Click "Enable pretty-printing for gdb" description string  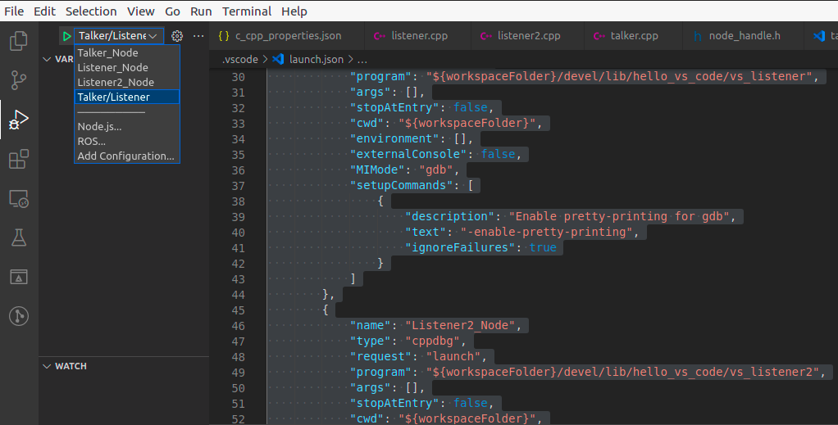619,216
